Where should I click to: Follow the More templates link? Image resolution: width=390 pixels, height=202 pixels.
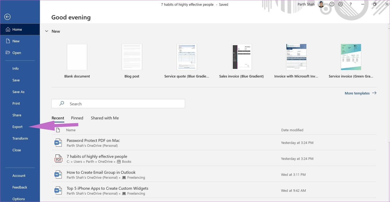pos(361,93)
